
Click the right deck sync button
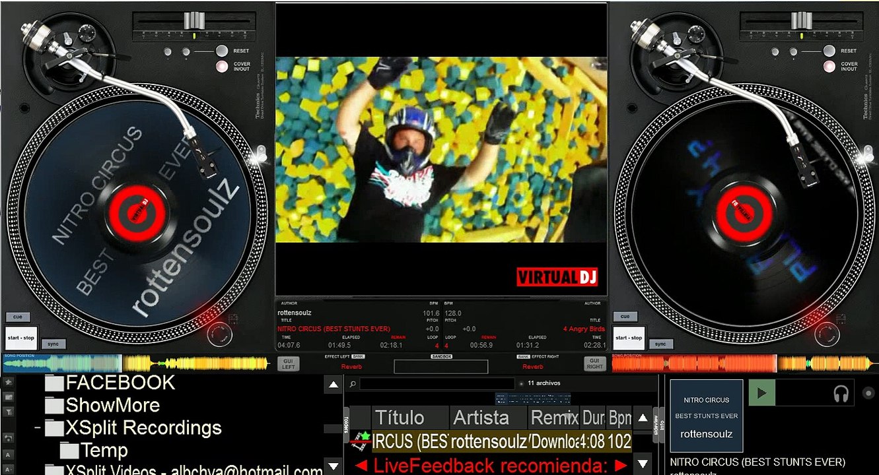click(x=660, y=344)
